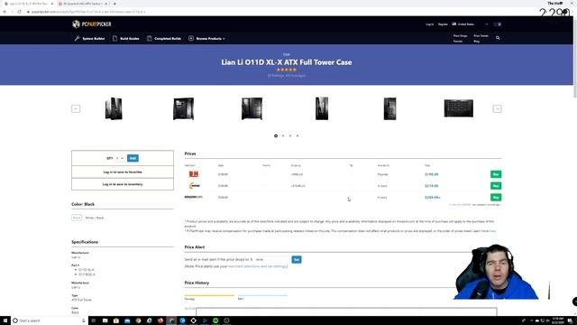Select the fourth case thumbnail

click(x=322, y=108)
